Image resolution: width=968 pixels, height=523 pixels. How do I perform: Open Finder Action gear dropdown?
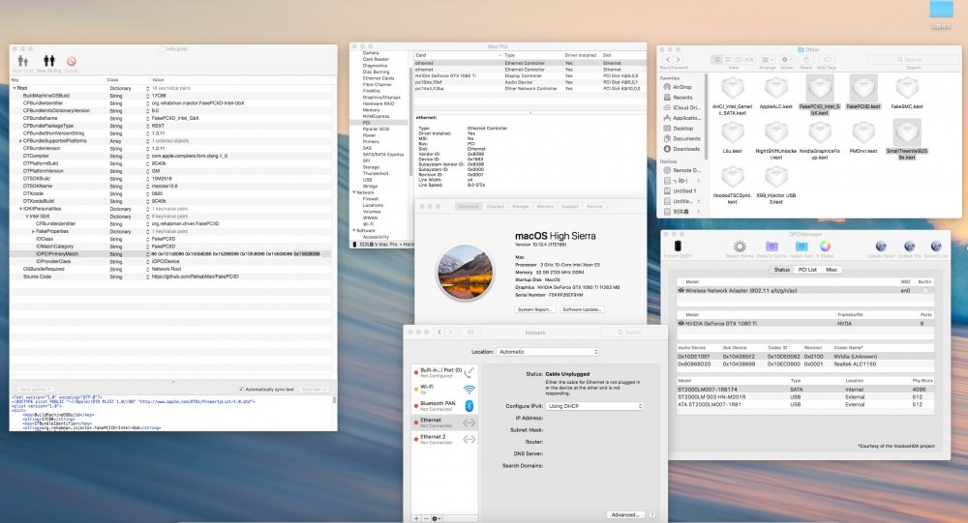pos(787,60)
